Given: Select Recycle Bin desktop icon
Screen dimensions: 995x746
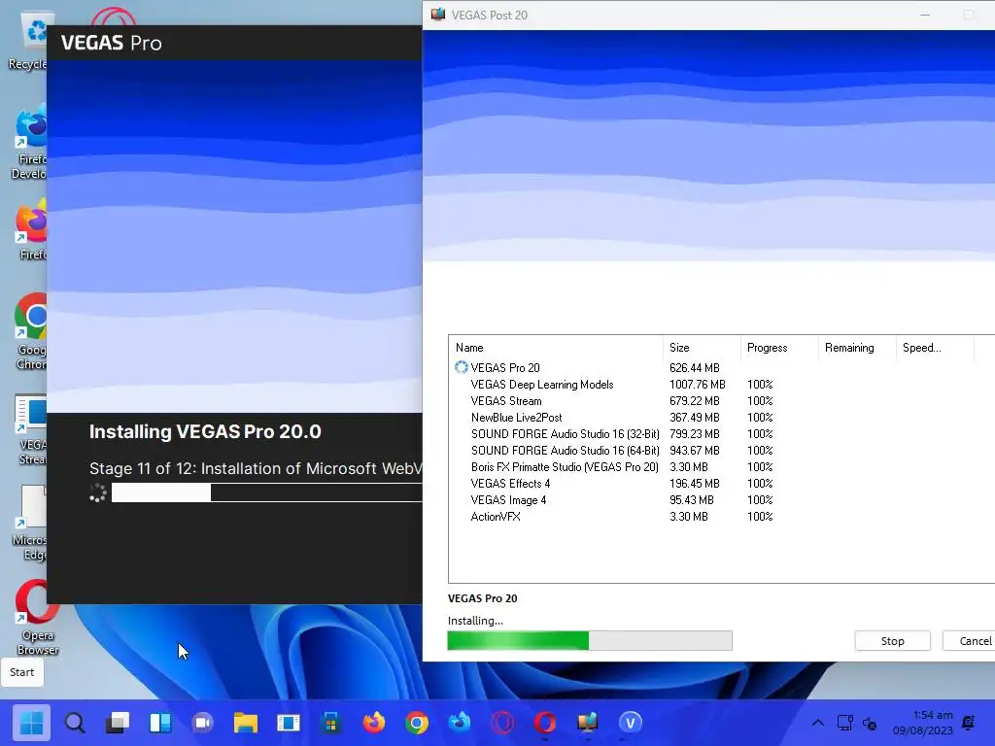Looking at the screenshot, I should coord(28,41).
